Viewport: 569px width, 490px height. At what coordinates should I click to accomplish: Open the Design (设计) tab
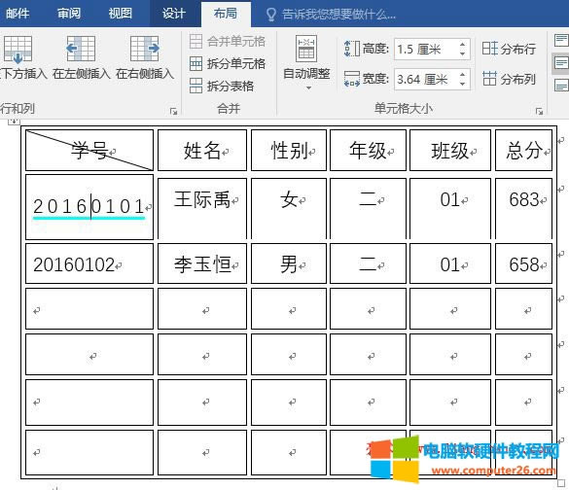[x=173, y=14]
